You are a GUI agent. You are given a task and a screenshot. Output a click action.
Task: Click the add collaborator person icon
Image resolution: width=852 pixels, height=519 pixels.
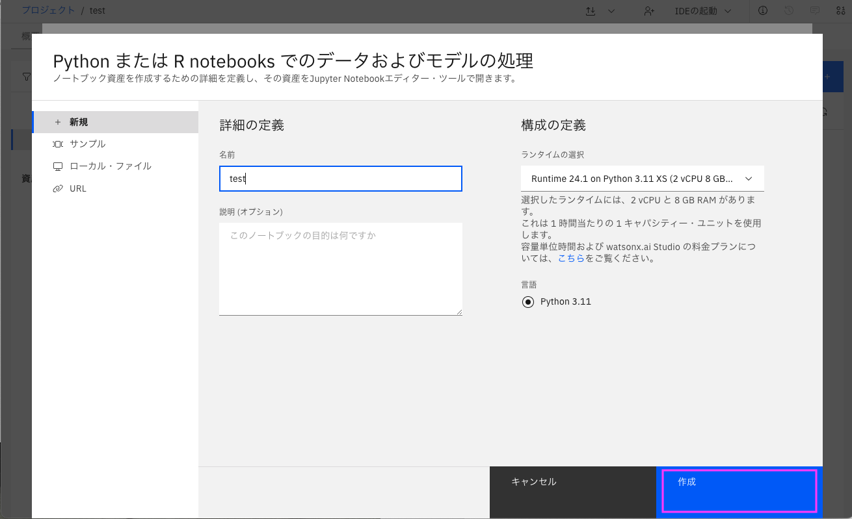coord(648,11)
